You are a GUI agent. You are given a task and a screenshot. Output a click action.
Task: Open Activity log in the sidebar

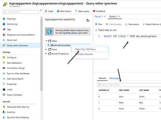pyautogui.click(x=12, y=24)
